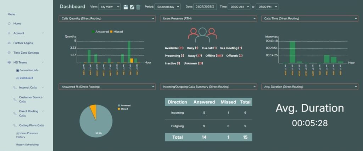The image size is (363, 151).
Task: Open Connection Info under MS Teams
Action: click(x=29, y=70)
